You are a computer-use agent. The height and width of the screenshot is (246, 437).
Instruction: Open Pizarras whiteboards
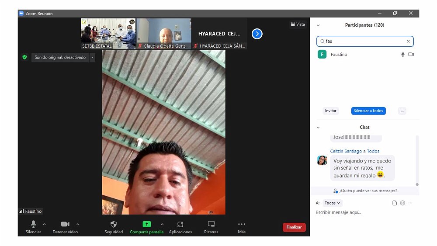(x=211, y=224)
